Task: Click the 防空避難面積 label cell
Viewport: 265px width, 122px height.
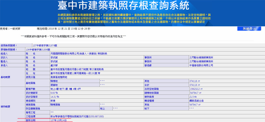Action: click(62, 109)
